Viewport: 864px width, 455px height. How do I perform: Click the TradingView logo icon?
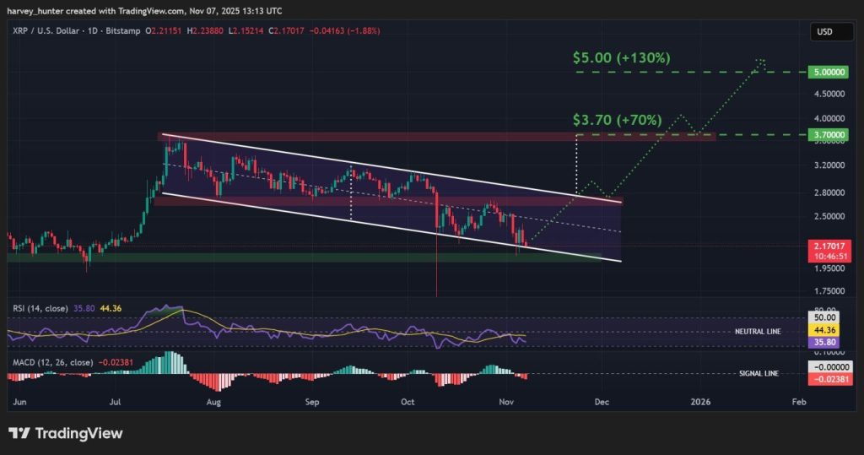(19, 434)
